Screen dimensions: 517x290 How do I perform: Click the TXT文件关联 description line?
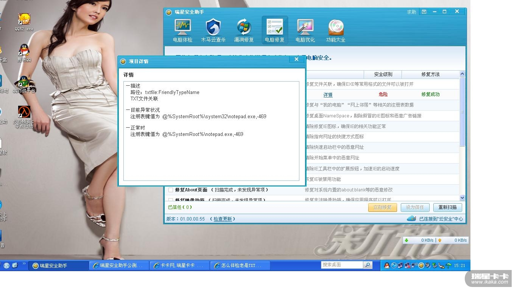point(144,99)
